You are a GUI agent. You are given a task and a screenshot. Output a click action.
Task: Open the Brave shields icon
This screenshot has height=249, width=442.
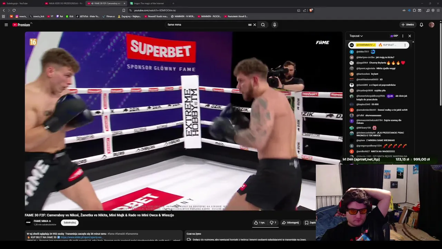tap(311, 10)
